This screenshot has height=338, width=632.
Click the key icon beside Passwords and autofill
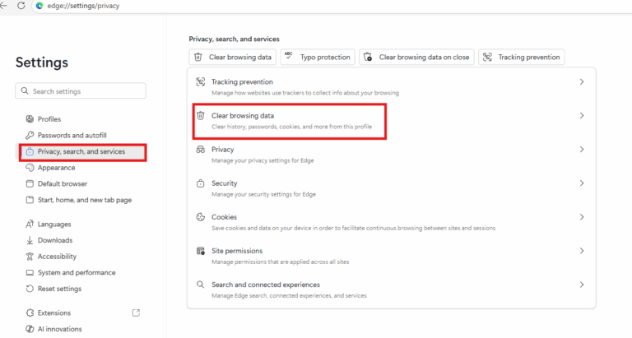30,135
